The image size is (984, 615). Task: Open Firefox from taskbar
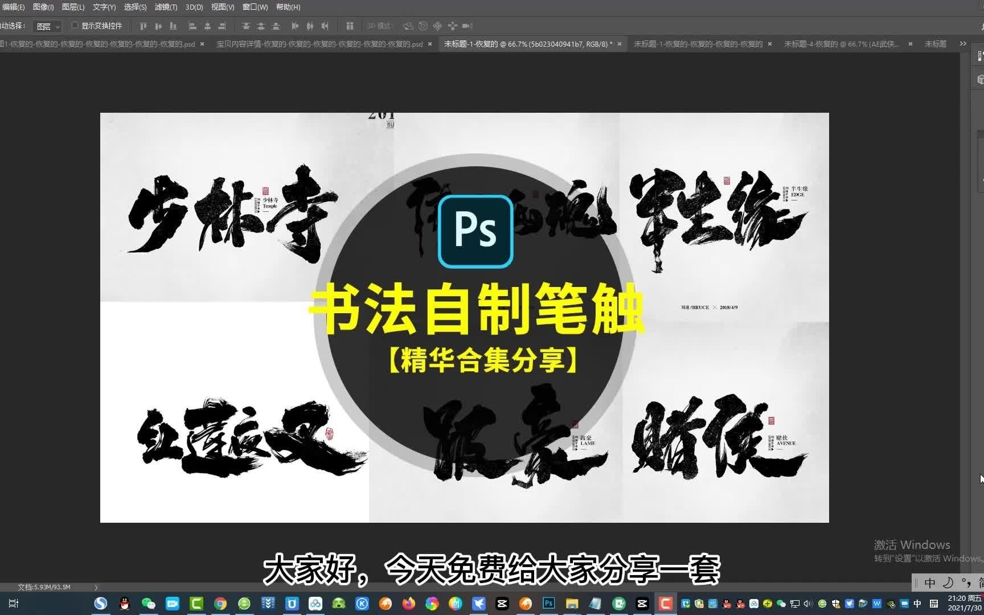(x=408, y=604)
